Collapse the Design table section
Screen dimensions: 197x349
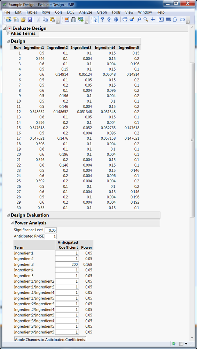click(x=8, y=41)
